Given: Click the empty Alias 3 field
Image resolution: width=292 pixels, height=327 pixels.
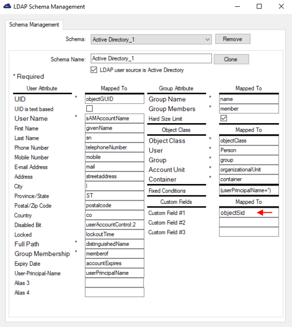Looking at the screenshot, I should tap(114, 283).
